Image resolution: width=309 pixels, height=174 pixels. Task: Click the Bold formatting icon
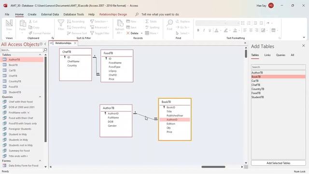[x=198, y=30]
